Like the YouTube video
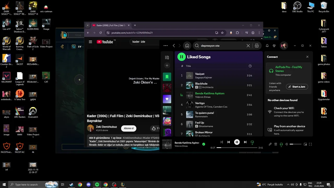 154,128
